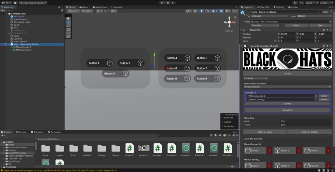Click Créer un menu button
This screenshot has height=172, width=335.
[x=265, y=132]
